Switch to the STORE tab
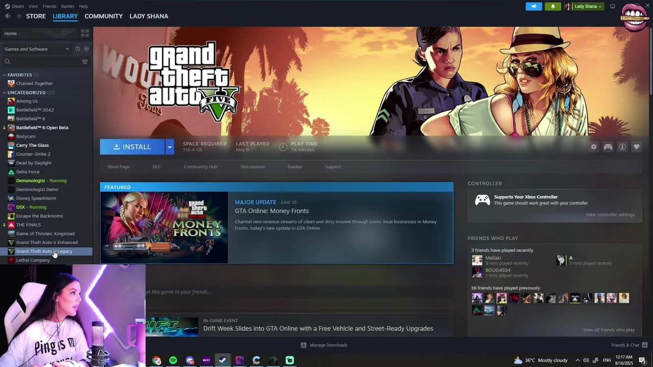 [x=36, y=16]
